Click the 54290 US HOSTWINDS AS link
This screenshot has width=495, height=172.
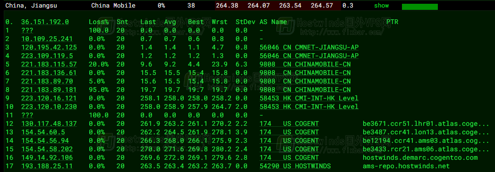pyautogui.click(x=295, y=166)
